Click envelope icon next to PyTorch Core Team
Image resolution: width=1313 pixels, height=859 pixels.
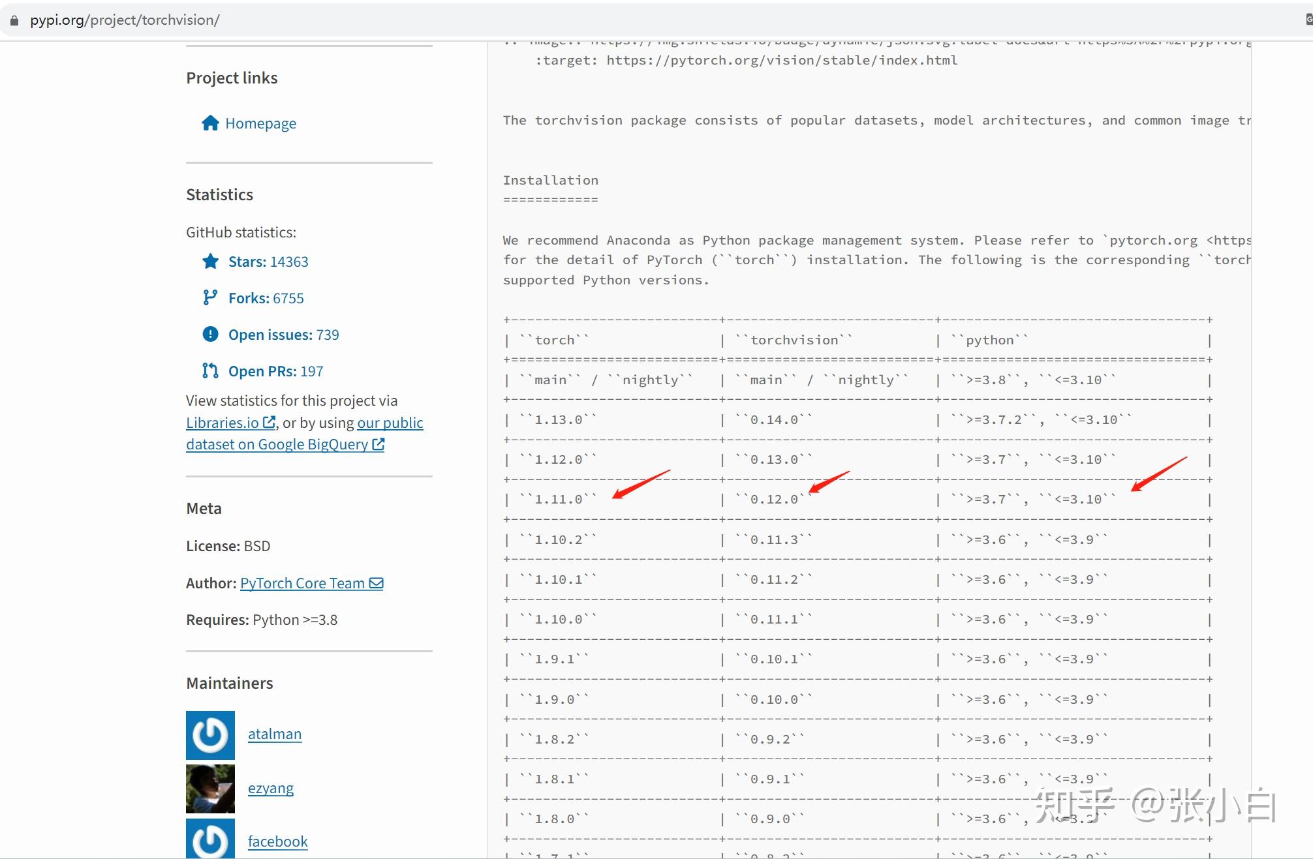[377, 583]
